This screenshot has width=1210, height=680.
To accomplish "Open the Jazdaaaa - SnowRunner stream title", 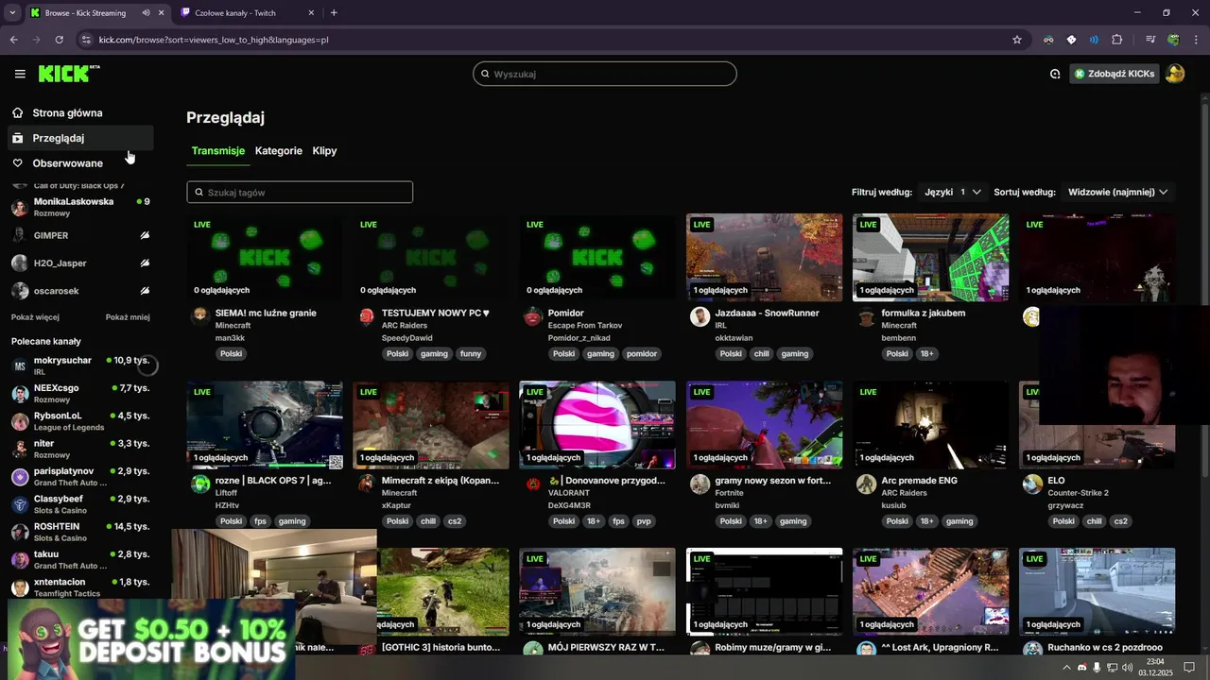I will (767, 313).
